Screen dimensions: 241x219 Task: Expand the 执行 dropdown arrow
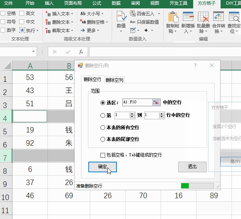pyautogui.click(x=37, y=31)
